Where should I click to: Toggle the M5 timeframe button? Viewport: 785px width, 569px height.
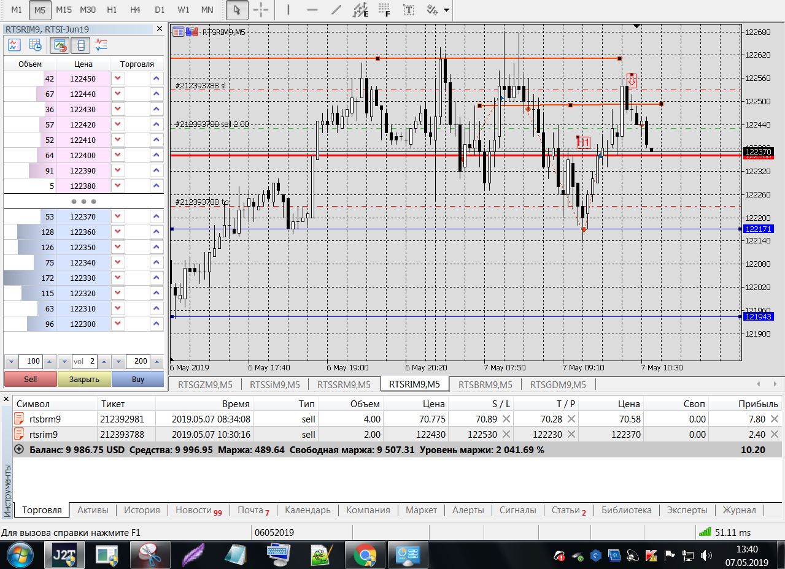[x=40, y=10]
